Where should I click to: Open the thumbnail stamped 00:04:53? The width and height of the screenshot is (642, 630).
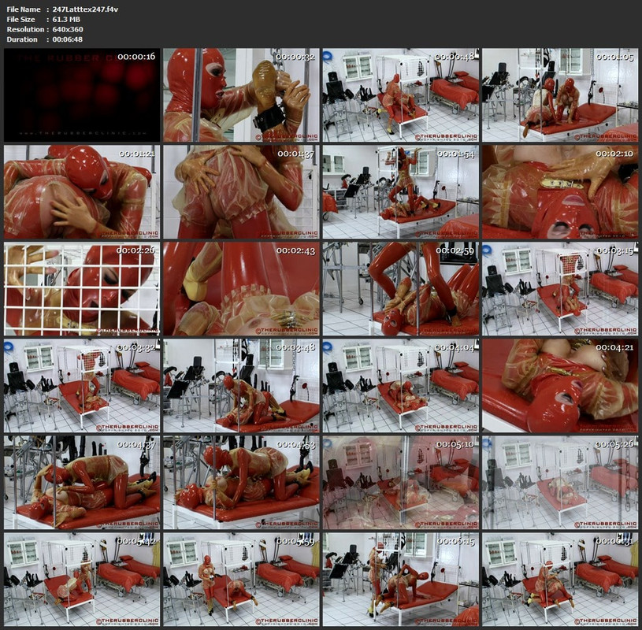(241, 483)
